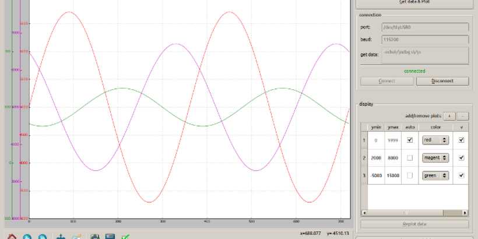
Task: Click the table horizontal scrollbar handle
Action: point(405,213)
